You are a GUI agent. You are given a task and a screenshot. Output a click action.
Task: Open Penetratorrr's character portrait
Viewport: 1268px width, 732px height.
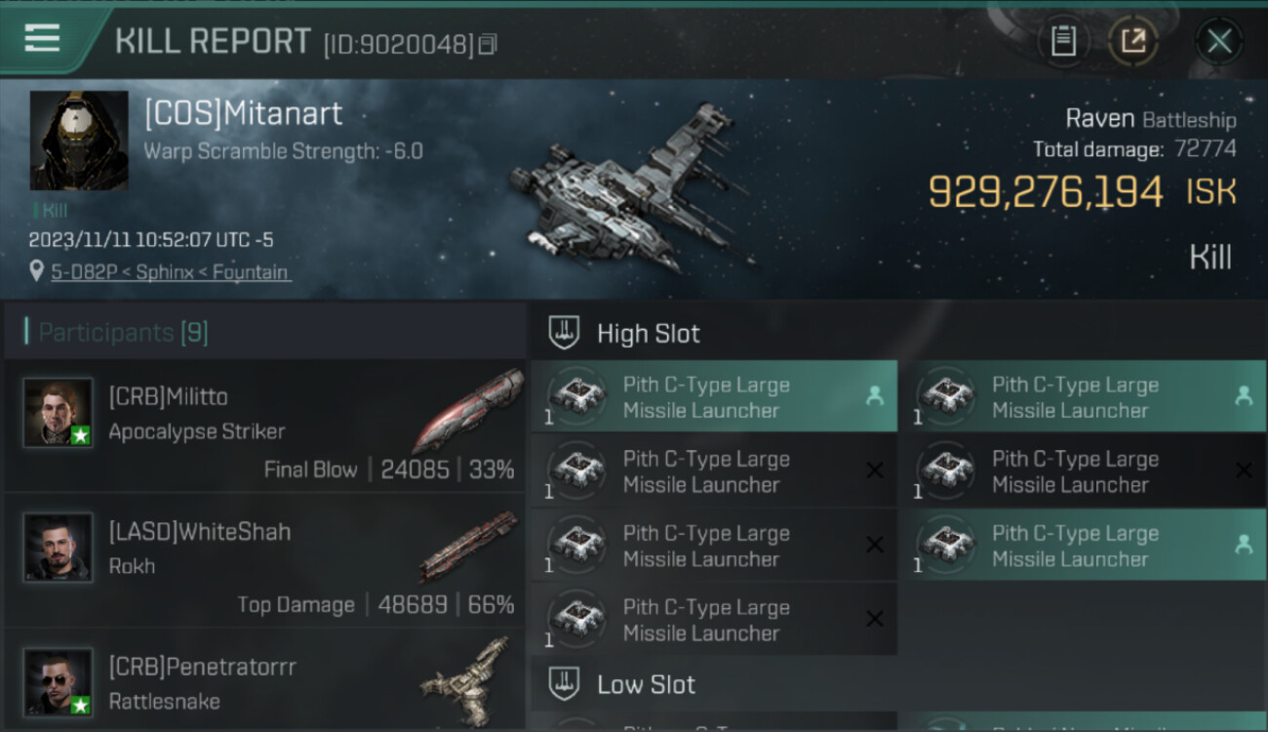click(59, 682)
